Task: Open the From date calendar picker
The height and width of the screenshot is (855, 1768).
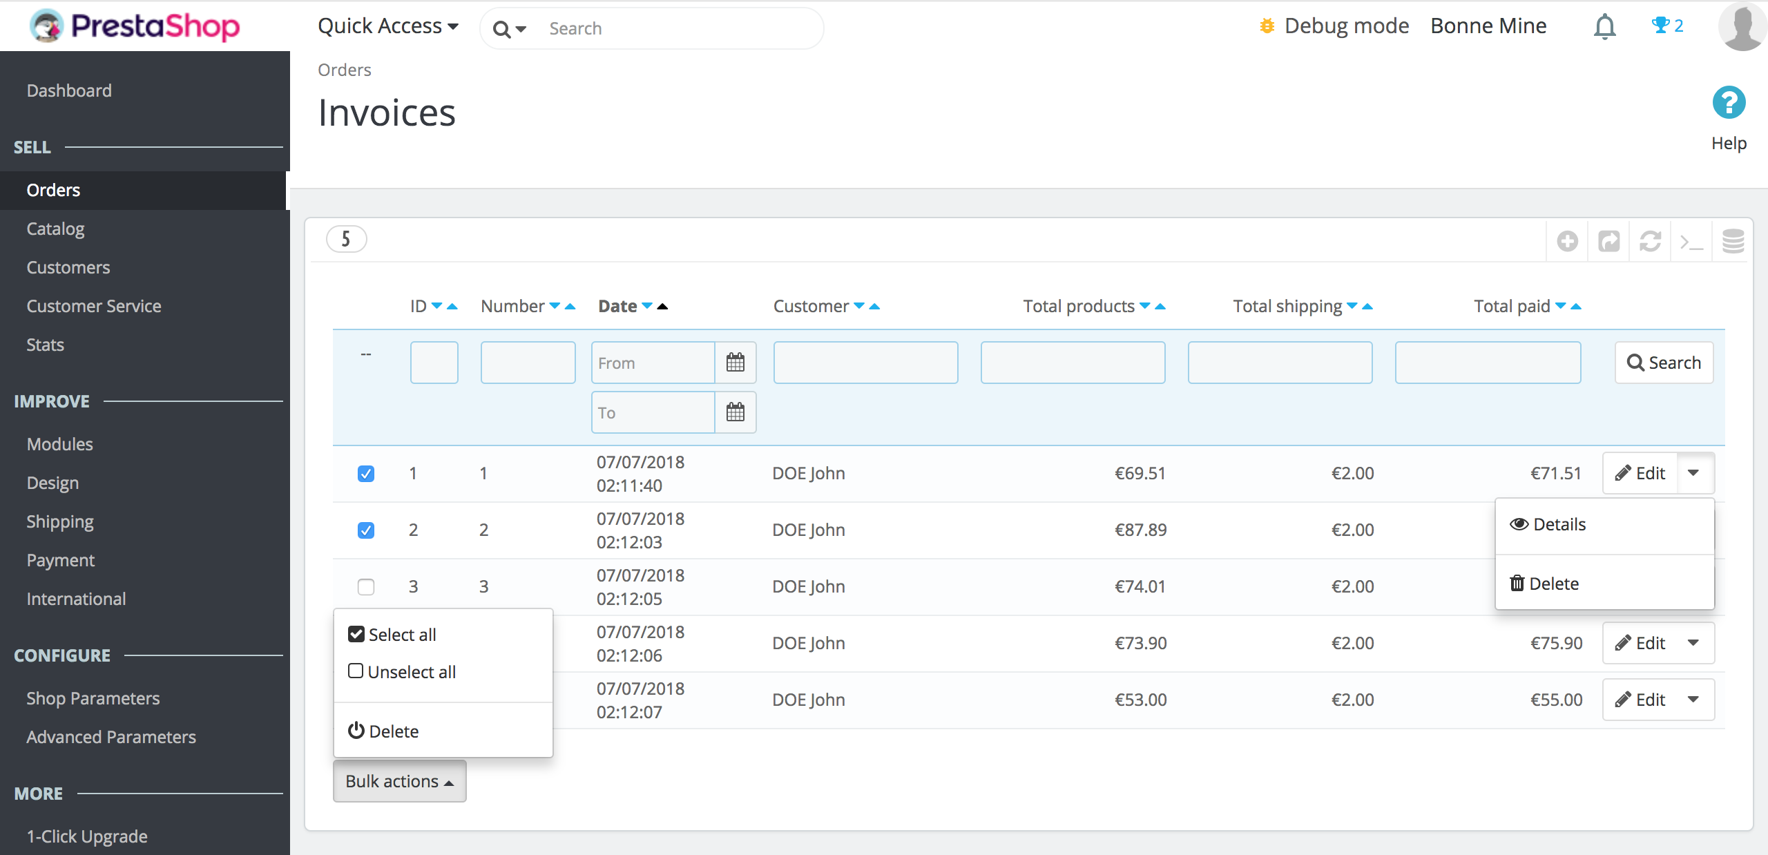Action: click(735, 363)
